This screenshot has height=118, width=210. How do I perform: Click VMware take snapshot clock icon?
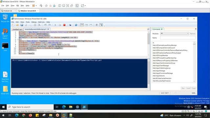coord(46,6)
